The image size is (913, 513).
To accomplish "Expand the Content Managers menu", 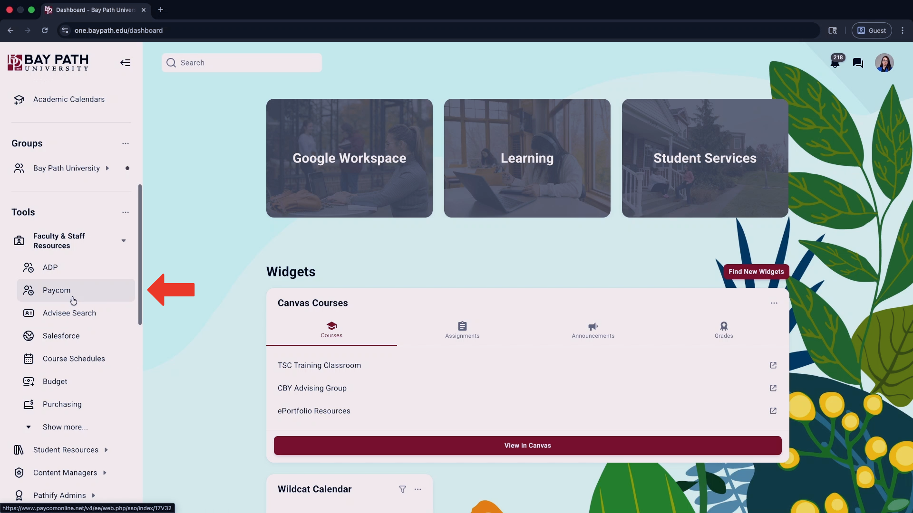I will tap(105, 473).
